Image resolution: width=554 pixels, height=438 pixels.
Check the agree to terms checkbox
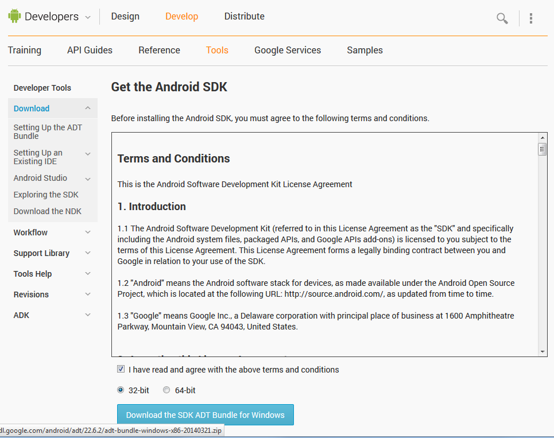(x=121, y=369)
